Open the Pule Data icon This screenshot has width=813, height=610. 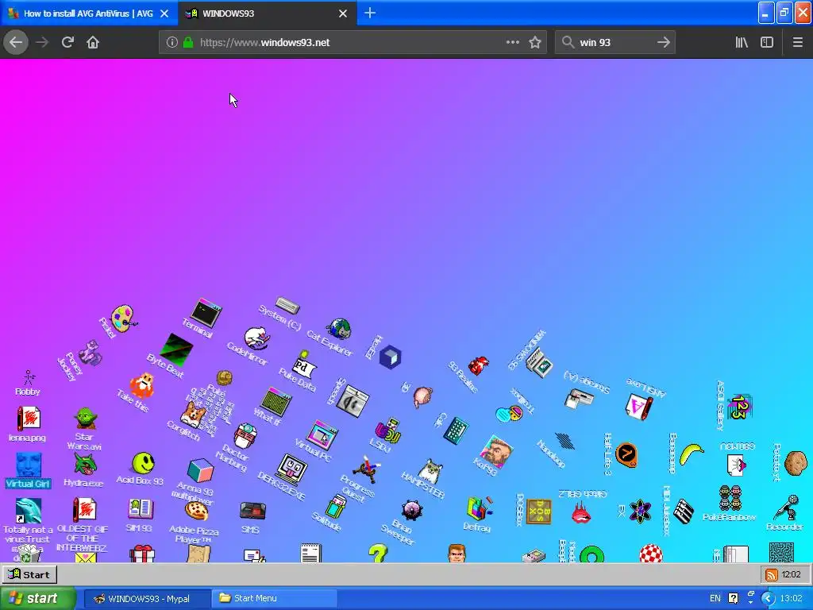pos(302,364)
